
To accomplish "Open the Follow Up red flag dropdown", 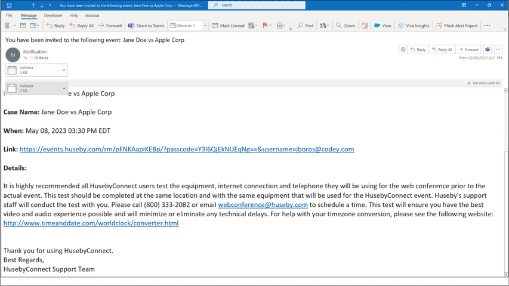I will 267,25.
